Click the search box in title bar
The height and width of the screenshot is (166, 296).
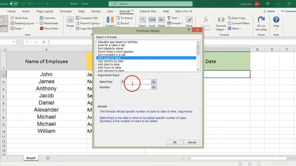click(x=150, y=4)
